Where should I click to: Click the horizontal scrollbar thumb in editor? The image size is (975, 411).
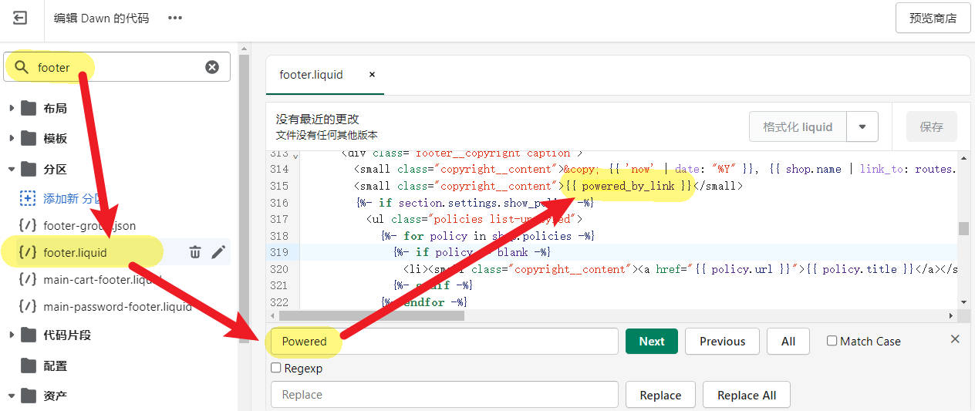point(372,315)
